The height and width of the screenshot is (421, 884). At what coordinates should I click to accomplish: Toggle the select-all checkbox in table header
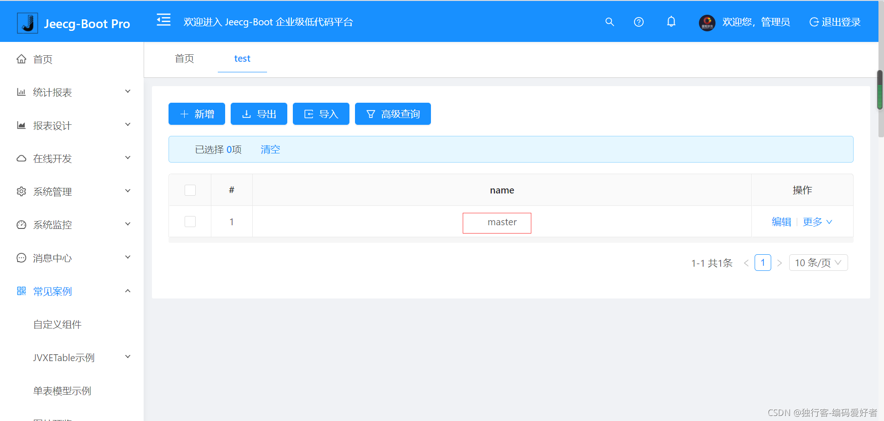click(x=190, y=190)
